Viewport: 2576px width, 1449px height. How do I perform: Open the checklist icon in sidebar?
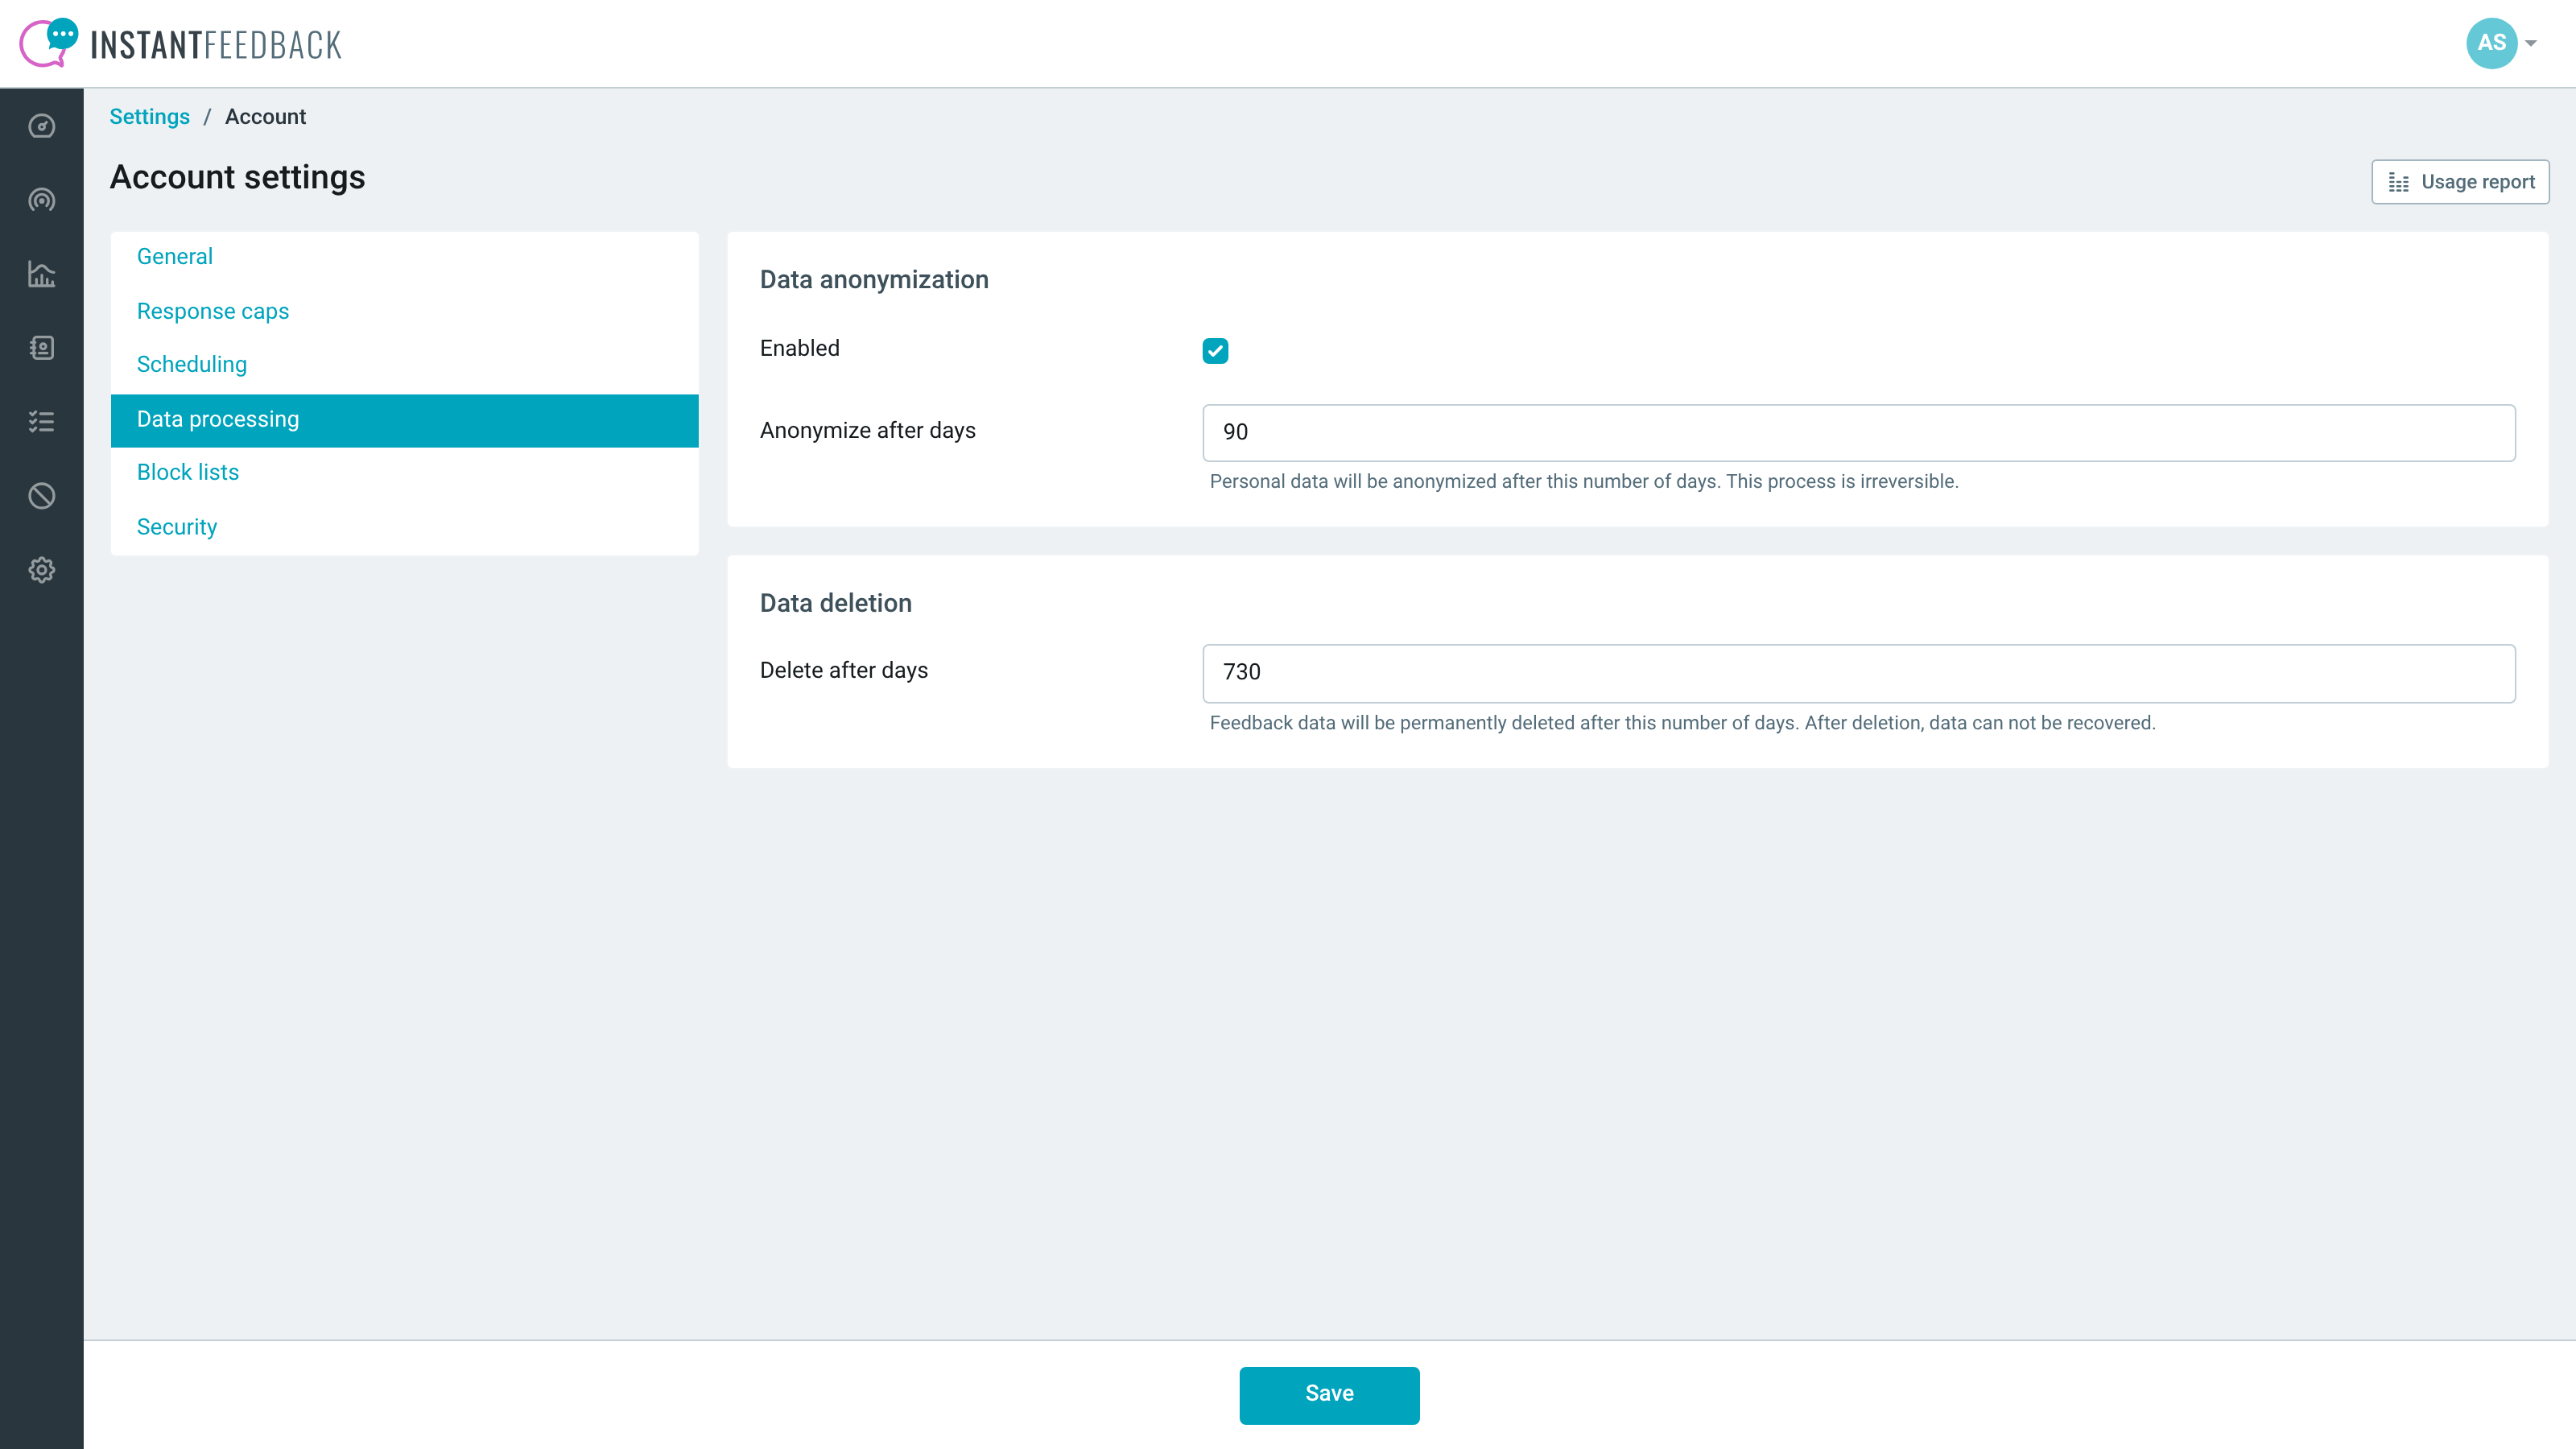tap(41, 422)
